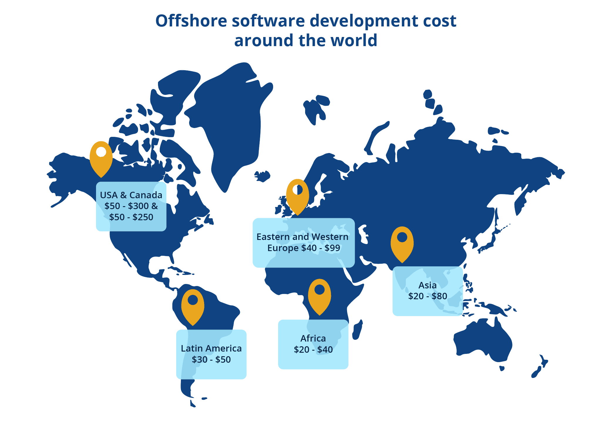This screenshot has width=612, height=432.
Task: Select the USA & Canada price label
Action: pos(131,206)
